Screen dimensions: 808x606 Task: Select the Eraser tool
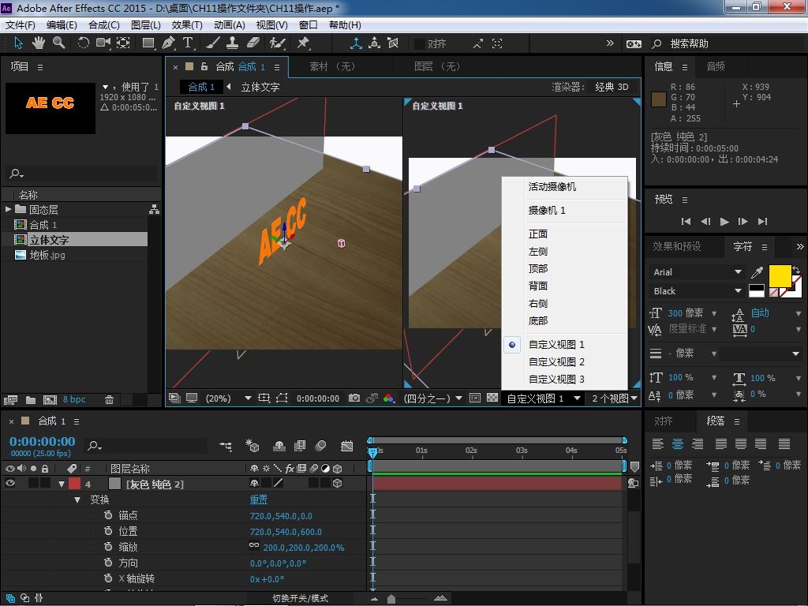tap(253, 43)
